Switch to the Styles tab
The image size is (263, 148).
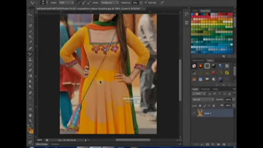click(210, 60)
